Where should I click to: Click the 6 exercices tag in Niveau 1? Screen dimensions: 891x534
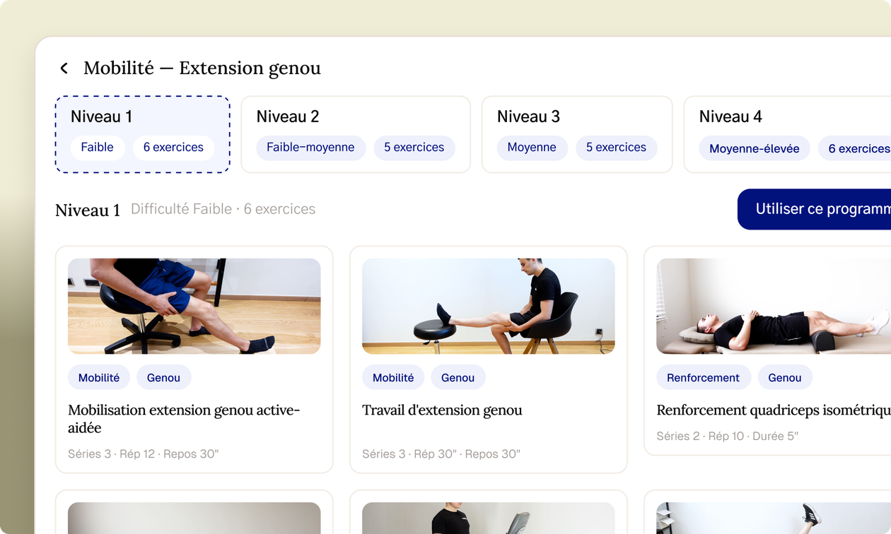(x=173, y=148)
